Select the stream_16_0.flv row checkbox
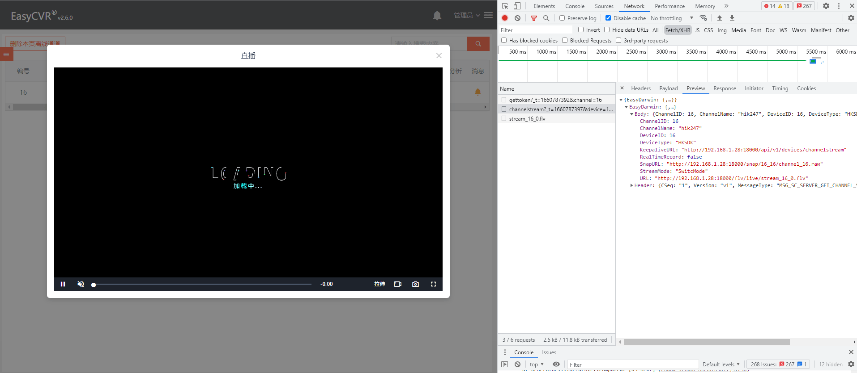The height and width of the screenshot is (373, 857). pyautogui.click(x=504, y=118)
